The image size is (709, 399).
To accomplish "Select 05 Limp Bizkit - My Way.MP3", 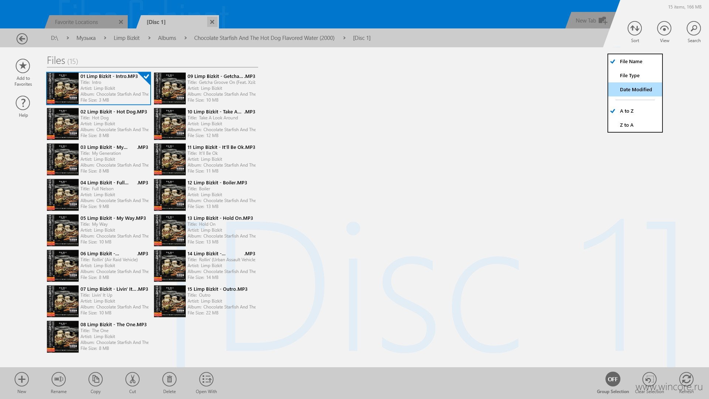I will coord(99,230).
